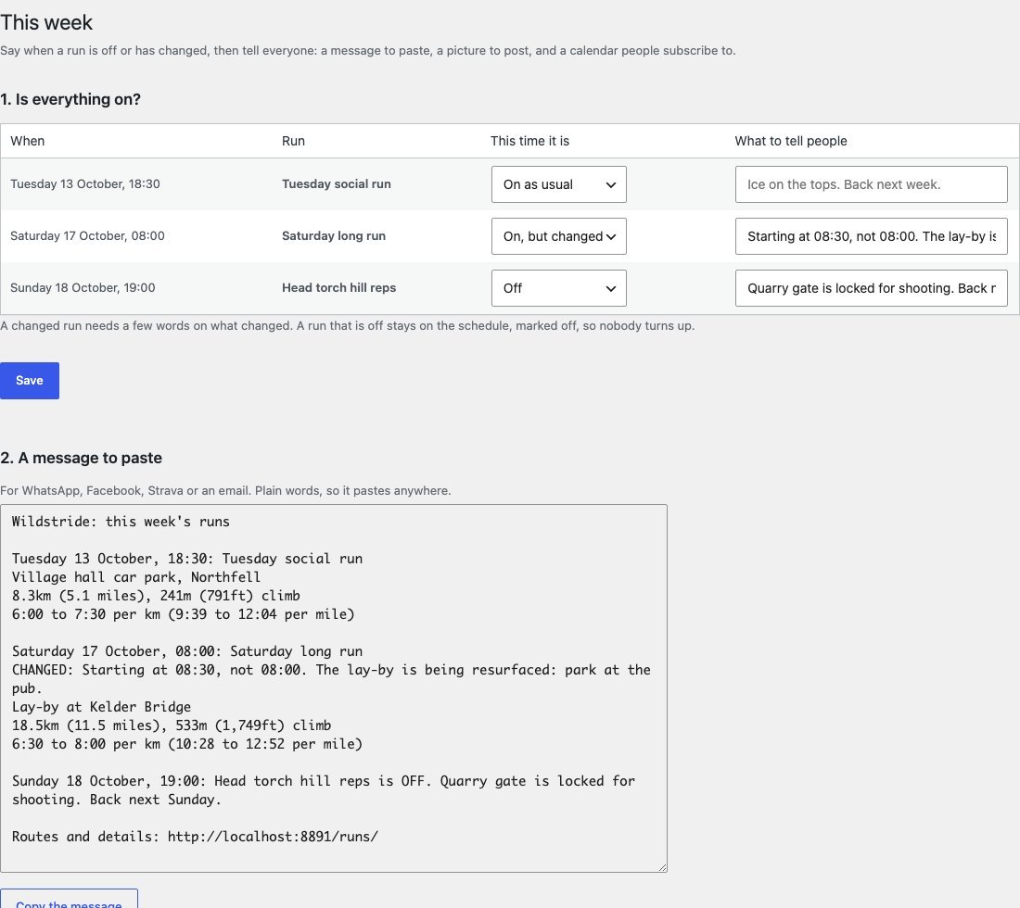Click inside the message to paste textarea
This screenshot has width=1020, height=908.
point(334,688)
